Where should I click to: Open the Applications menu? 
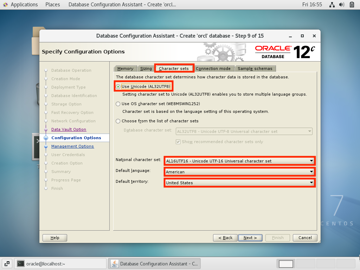(24, 5)
